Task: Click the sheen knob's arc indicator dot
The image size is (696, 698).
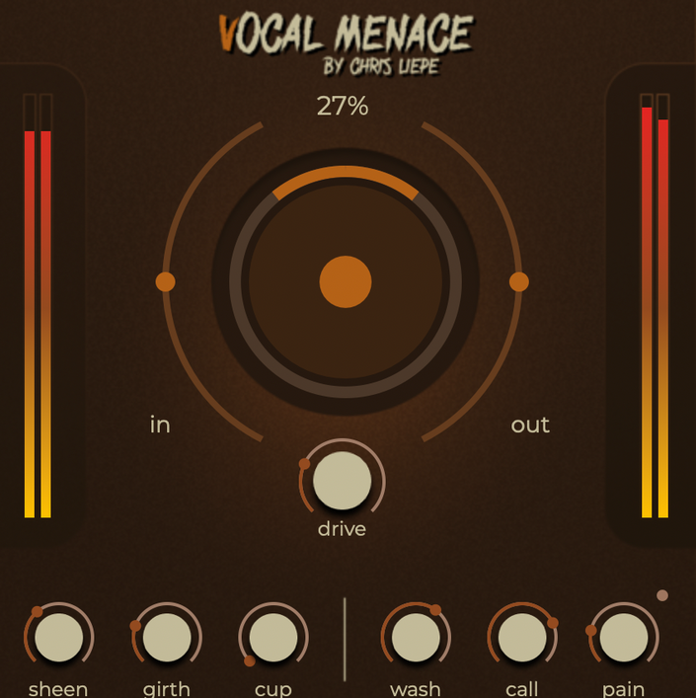Action: coord(38,612)
